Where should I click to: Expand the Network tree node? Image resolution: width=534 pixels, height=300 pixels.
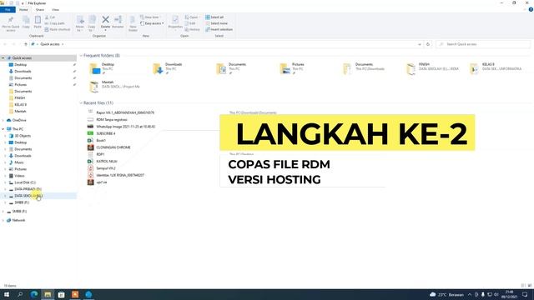click(x=3, y=220)
